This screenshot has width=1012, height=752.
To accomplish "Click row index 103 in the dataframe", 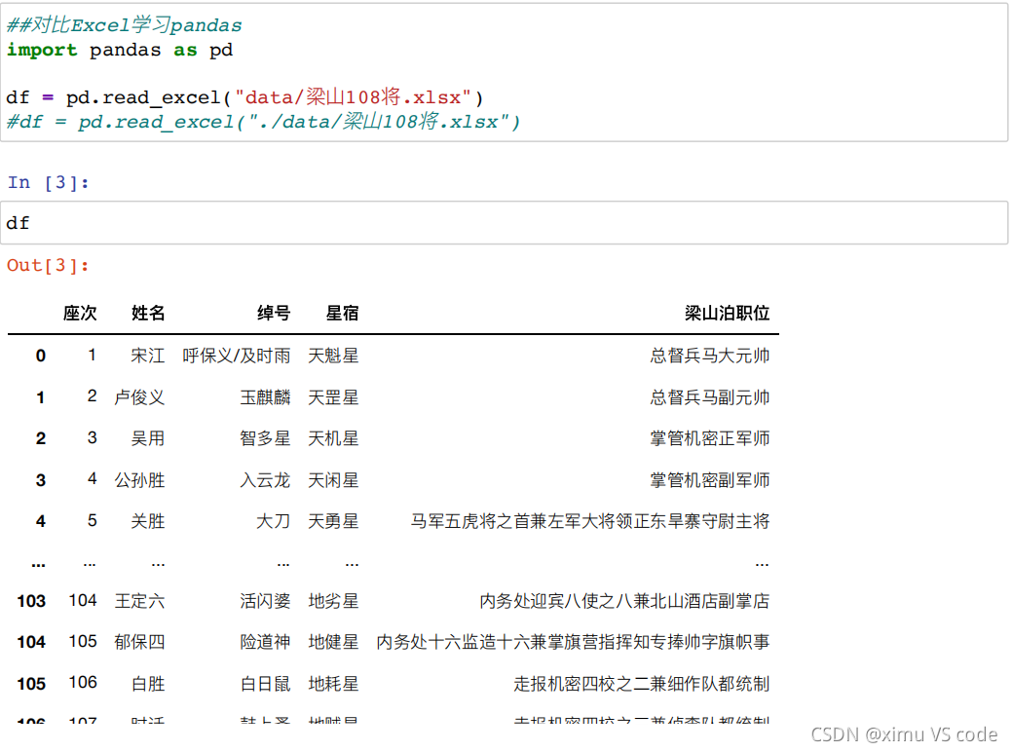I will coord(31,601).
